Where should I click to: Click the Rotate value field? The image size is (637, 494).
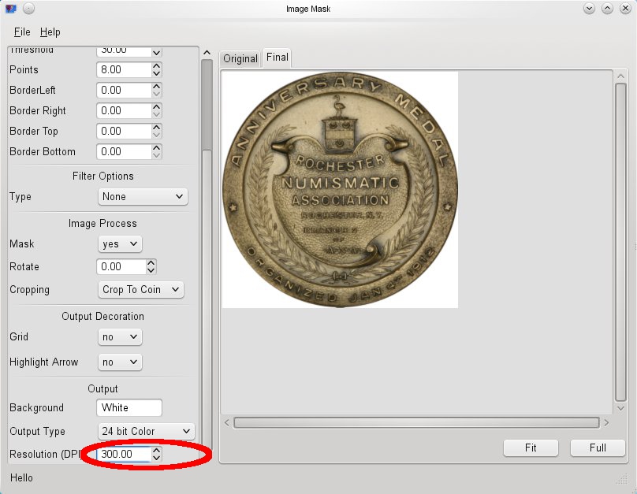[121, 266]
